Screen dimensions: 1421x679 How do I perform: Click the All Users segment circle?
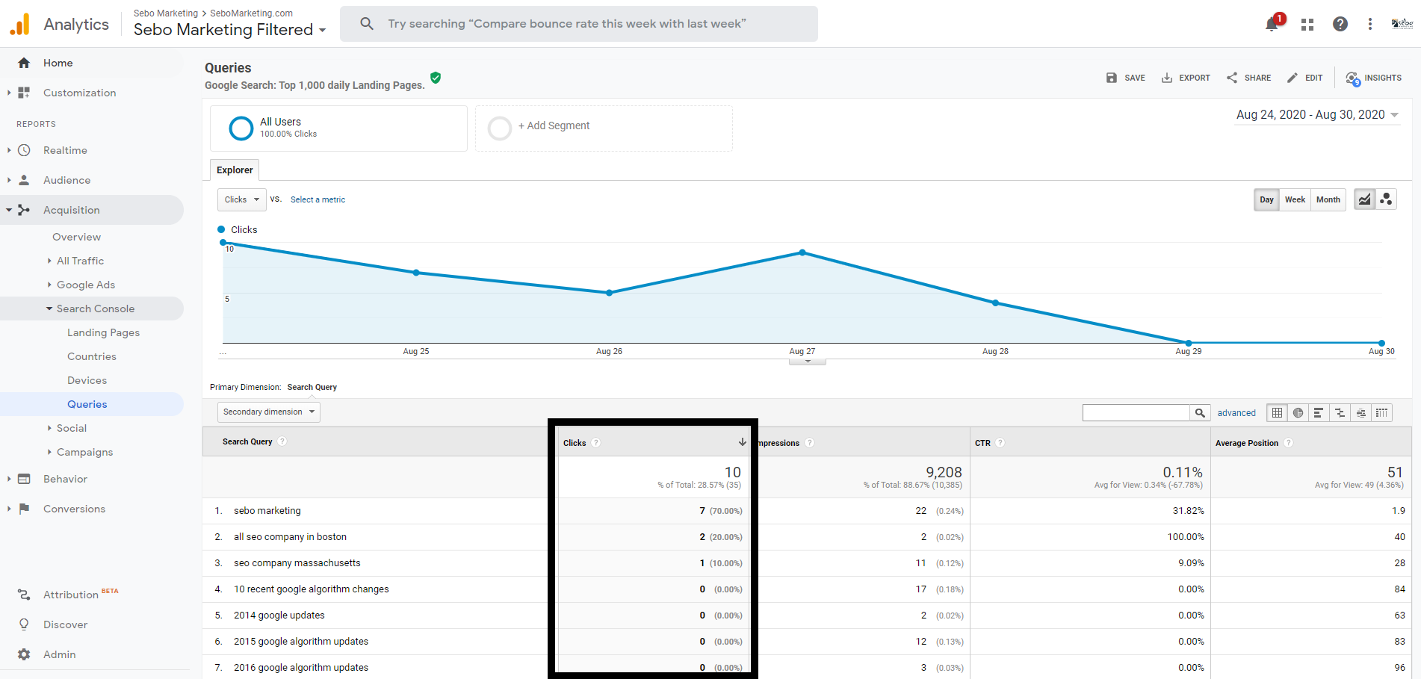coord(241,128)
